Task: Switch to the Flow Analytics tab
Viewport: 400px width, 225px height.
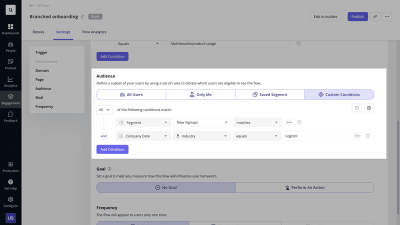Action: [x=94, y=32]
